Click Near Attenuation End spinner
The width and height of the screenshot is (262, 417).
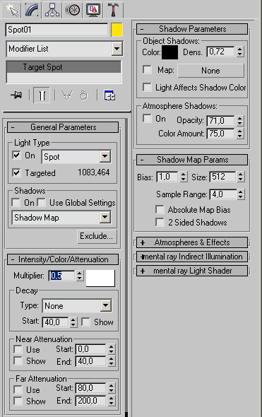click(112, 361)
